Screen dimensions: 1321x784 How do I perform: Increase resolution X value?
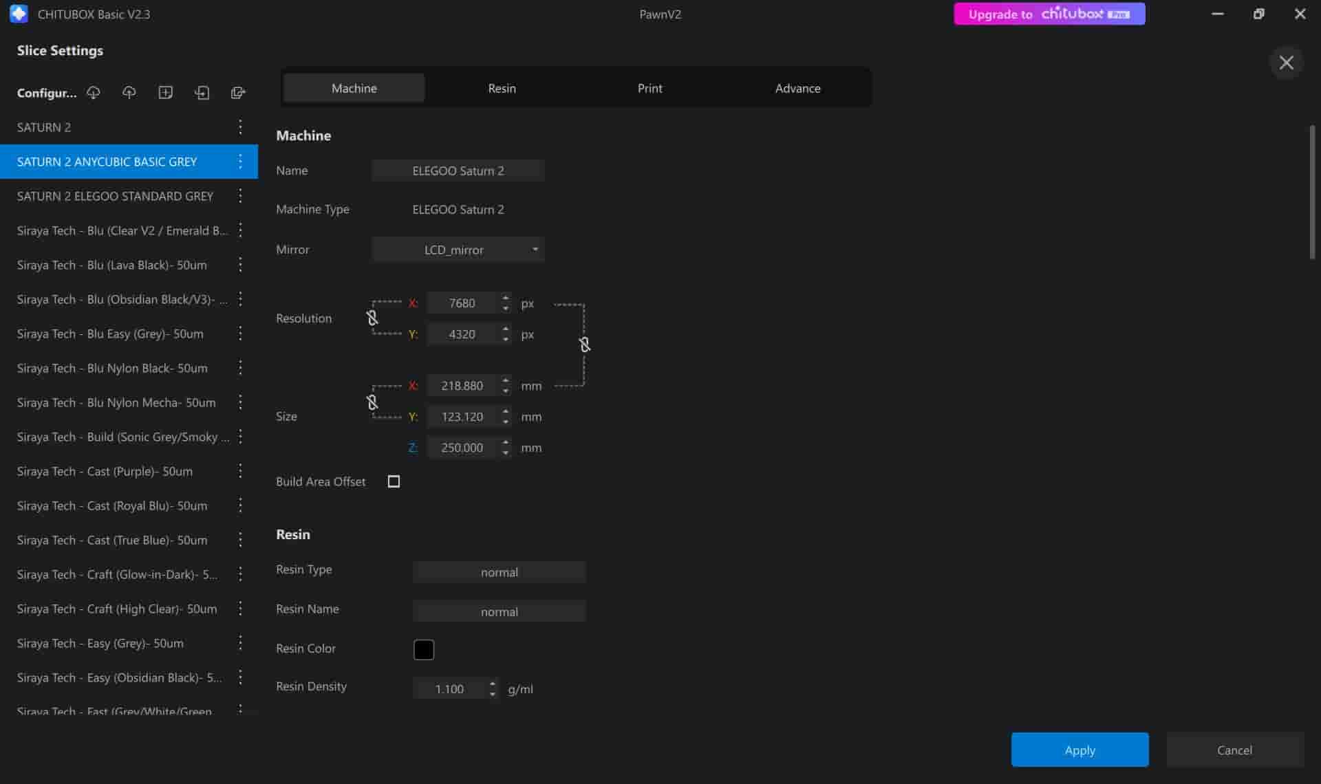[x=506, y=298]
